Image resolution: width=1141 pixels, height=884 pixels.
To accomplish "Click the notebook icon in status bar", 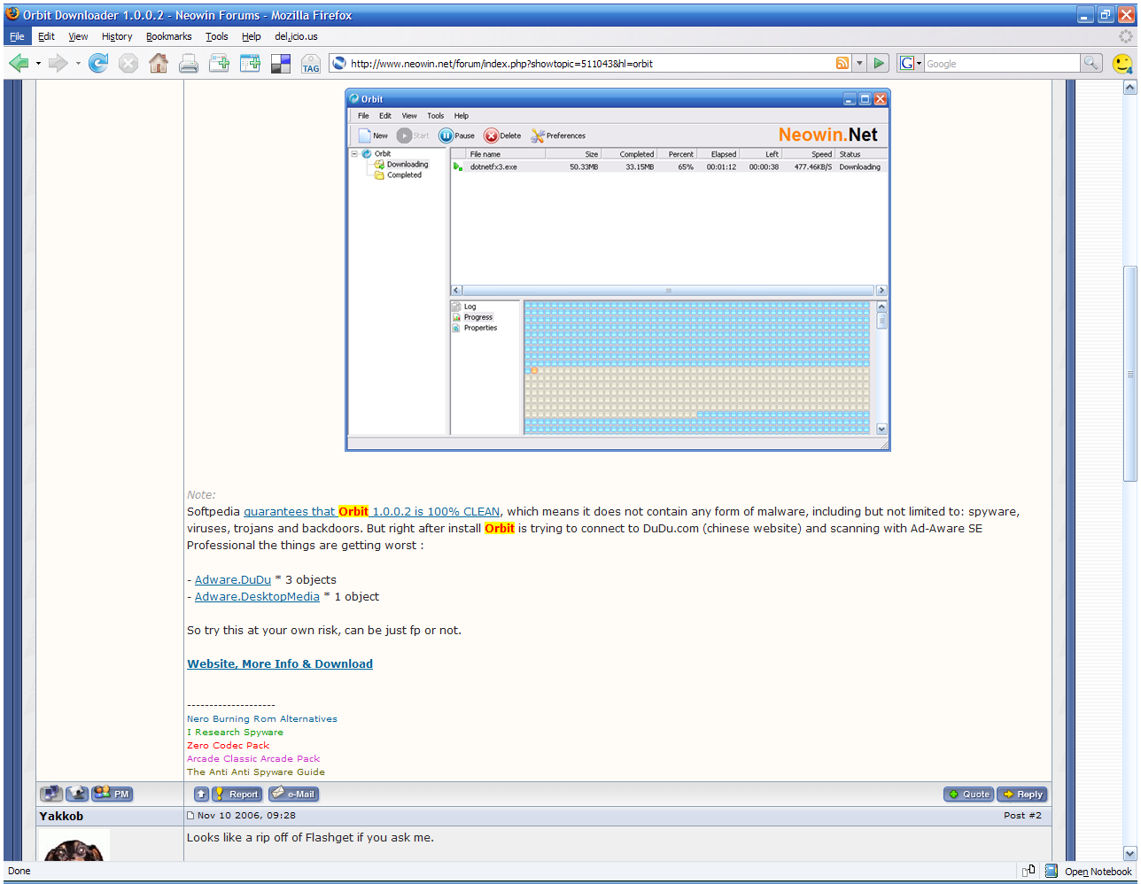I will click(1052, 871).
